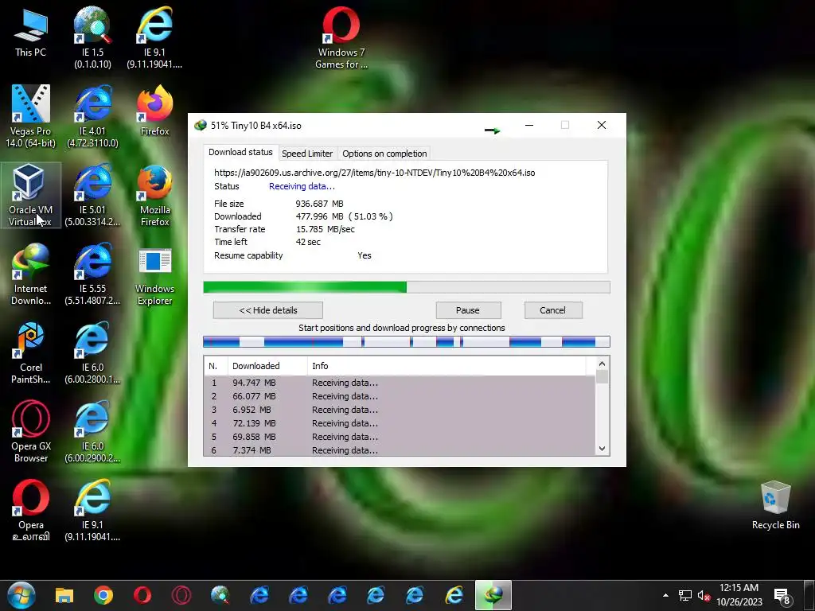Click the 42 sec time left value
Image resolution: width=815 pixels, height=611 pixels.
click(308, 242)
